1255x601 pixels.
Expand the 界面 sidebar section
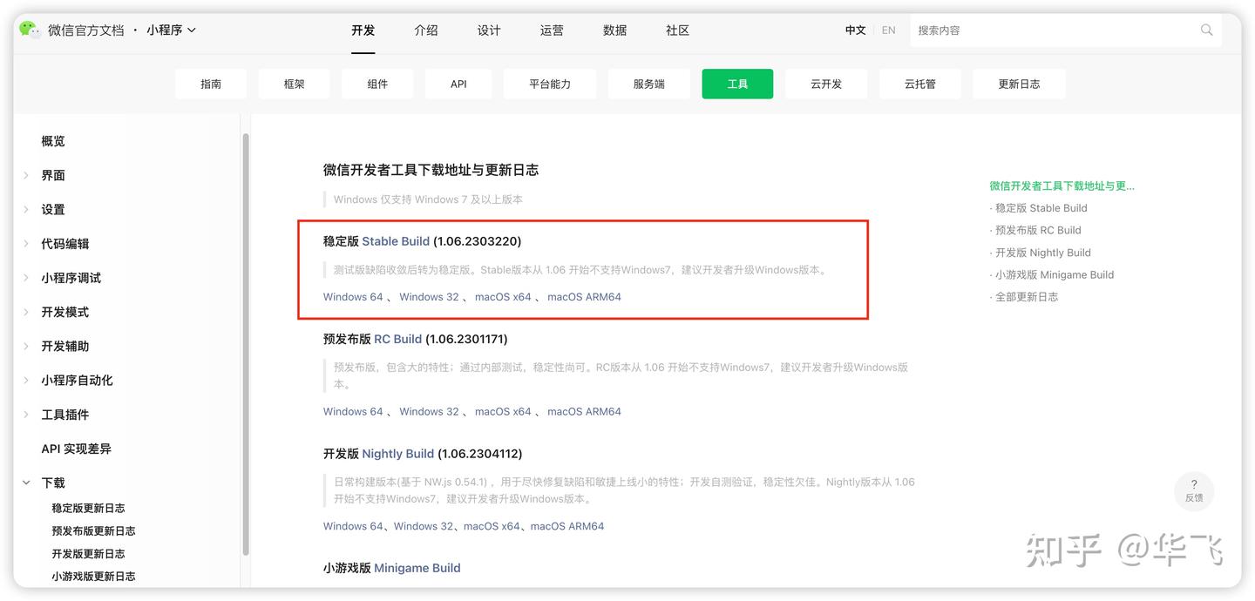26,175
